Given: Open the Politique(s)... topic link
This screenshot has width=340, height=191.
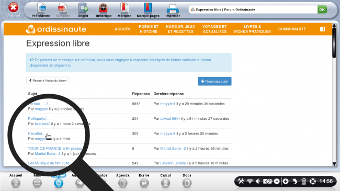Looking at the screenshot, I should coord(39,118).
